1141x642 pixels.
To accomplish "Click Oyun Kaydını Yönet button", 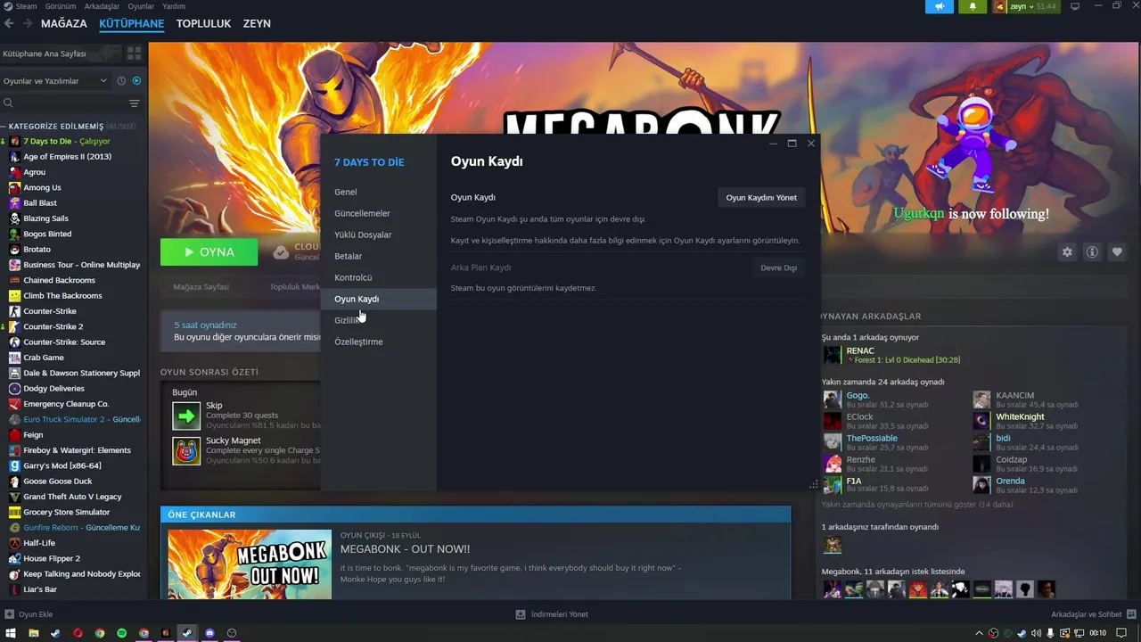I will 761,198.
